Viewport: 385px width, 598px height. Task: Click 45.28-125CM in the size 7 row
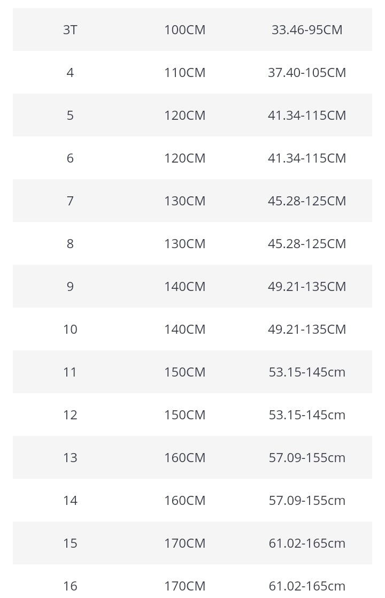tap(307, 201)
